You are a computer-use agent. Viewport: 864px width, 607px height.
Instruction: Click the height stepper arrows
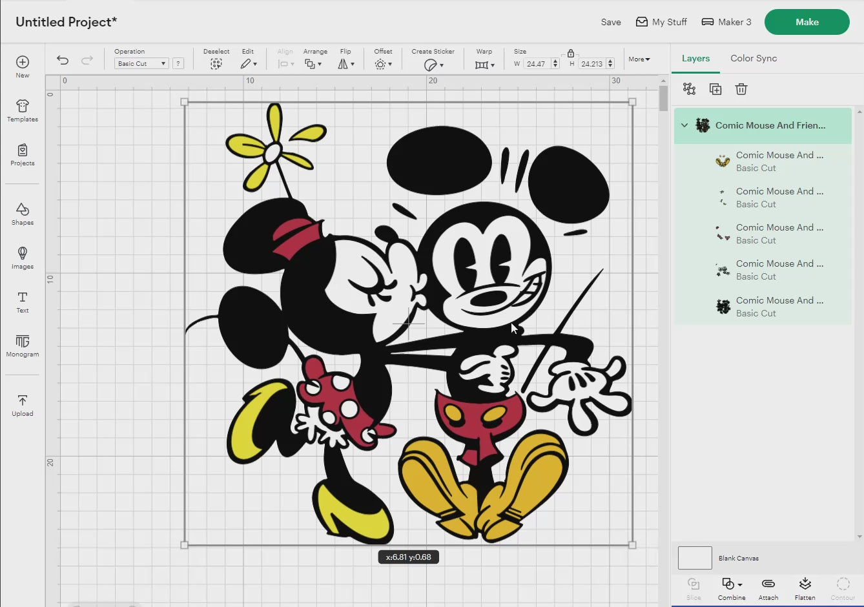point(610,64)
